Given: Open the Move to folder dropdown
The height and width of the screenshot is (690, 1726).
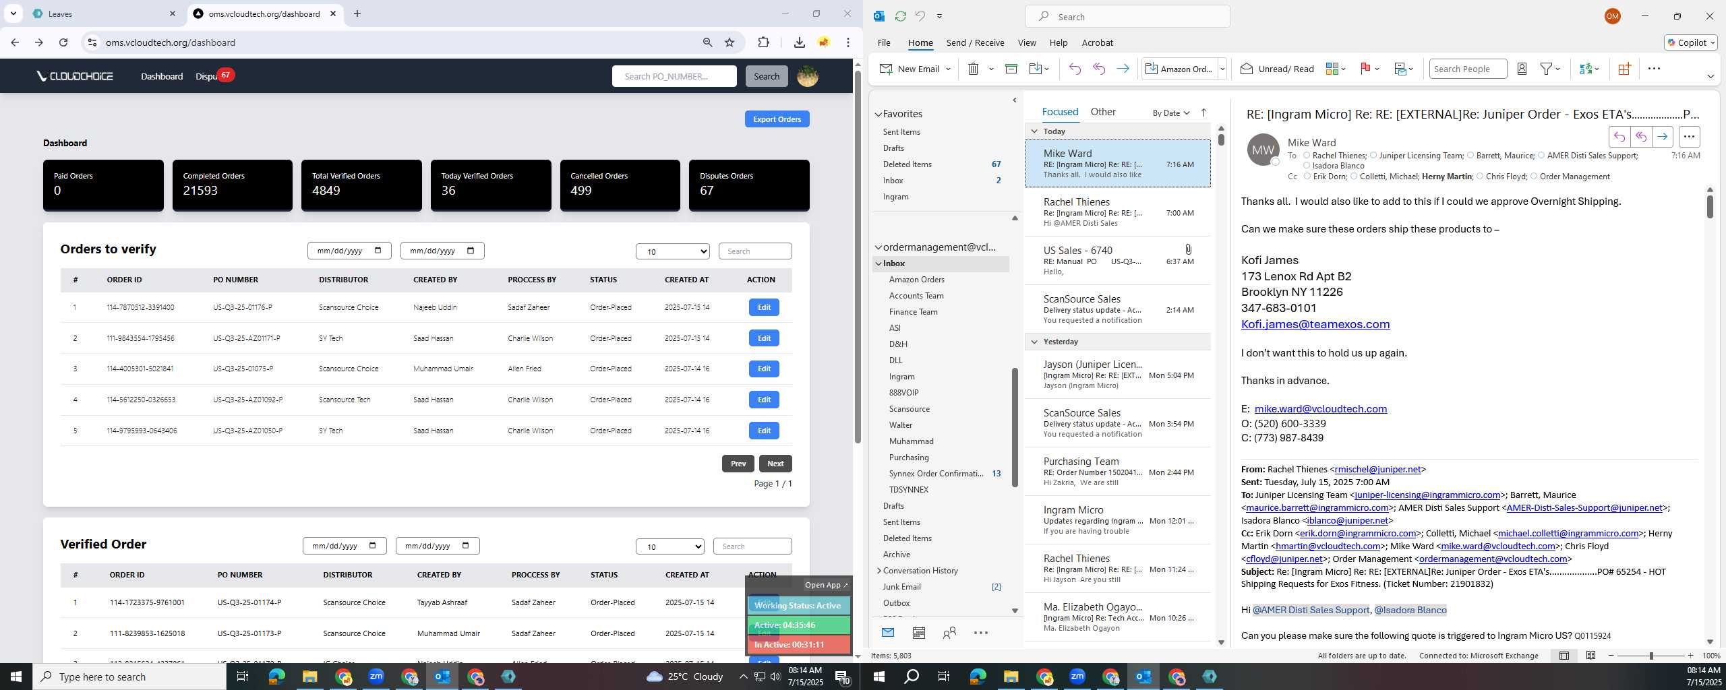Looking at the screenshot, I should [x=1040, y=69].
